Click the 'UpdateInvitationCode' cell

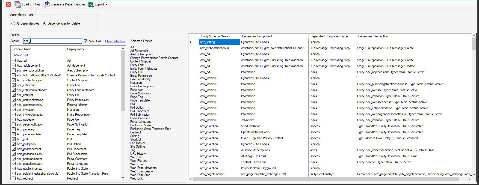point(274,132)
